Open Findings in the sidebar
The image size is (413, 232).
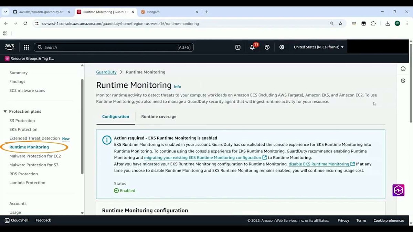click(17, 81)
